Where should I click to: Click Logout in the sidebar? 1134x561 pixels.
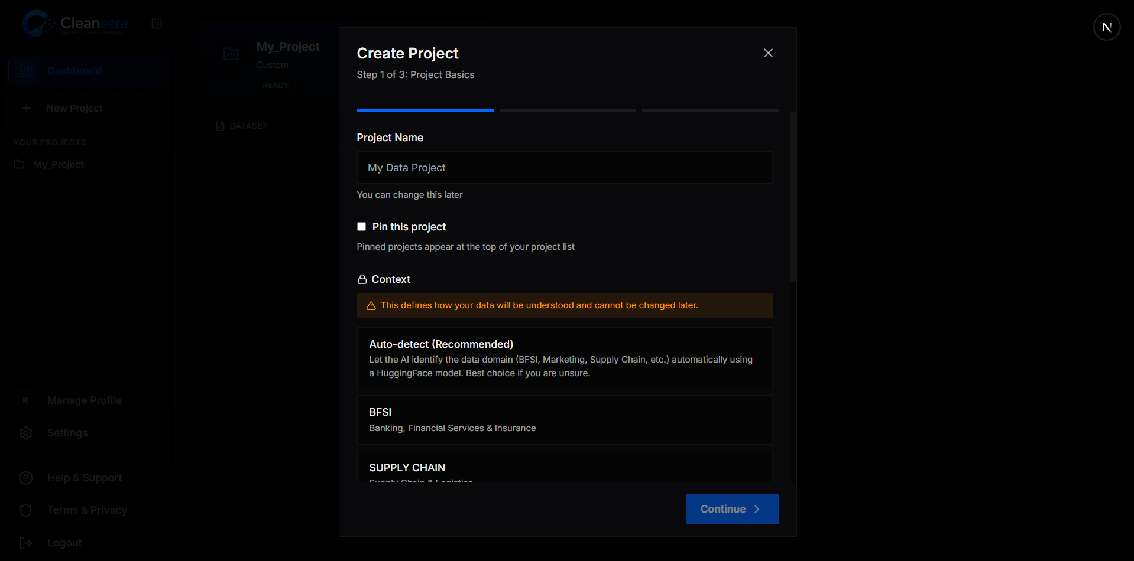[64, 543]
